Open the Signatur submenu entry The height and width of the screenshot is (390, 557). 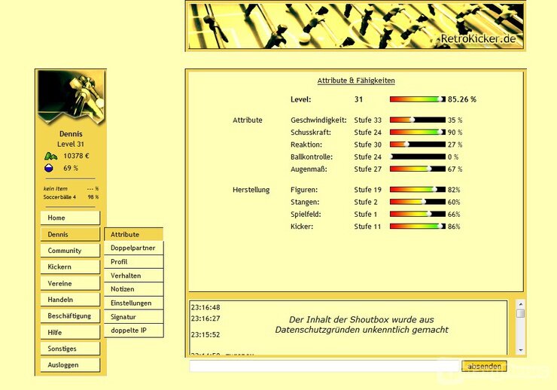point(133,317)
